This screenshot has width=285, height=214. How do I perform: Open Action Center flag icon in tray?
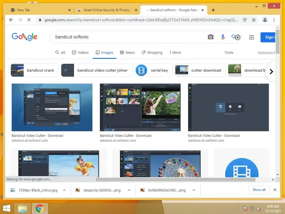click(245, 209)
